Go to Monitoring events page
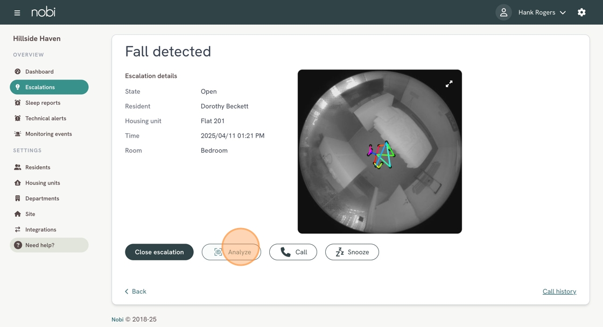This screenshot has width=603, height=327. pos(48,134)
